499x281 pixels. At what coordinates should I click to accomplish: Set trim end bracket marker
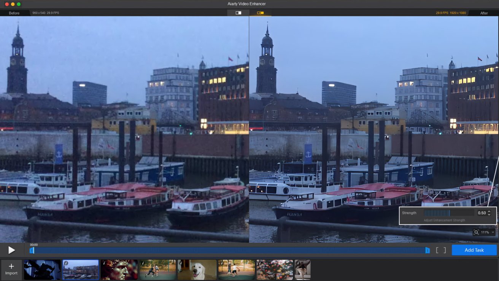pos(444,250)
